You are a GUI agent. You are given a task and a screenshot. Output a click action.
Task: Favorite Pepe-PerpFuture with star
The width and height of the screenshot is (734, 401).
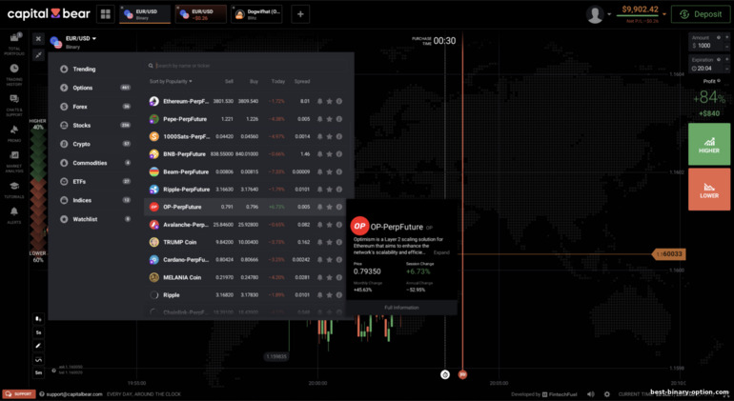click(x=330, y=119)
